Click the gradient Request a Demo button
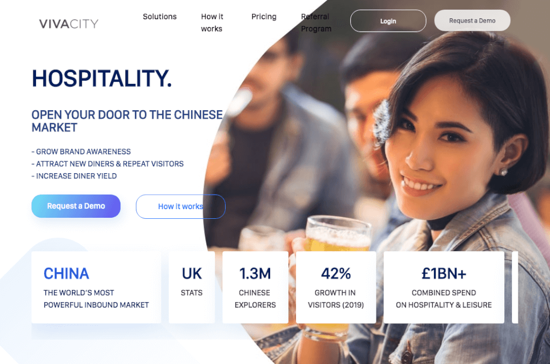Image resolution: width=550 pixels, height=364 pixels. tap(76, 206)
